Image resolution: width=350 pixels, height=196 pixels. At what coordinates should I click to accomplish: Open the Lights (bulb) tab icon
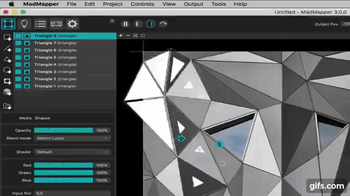[x=24, y=24]
